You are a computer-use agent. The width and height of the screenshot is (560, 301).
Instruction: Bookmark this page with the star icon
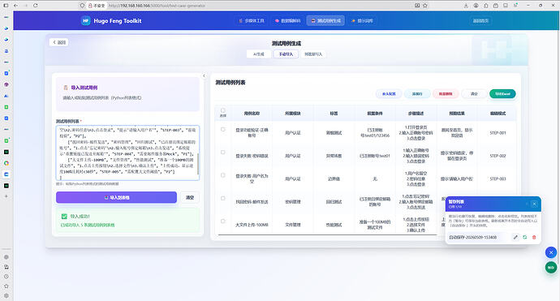tap(425, 6)
